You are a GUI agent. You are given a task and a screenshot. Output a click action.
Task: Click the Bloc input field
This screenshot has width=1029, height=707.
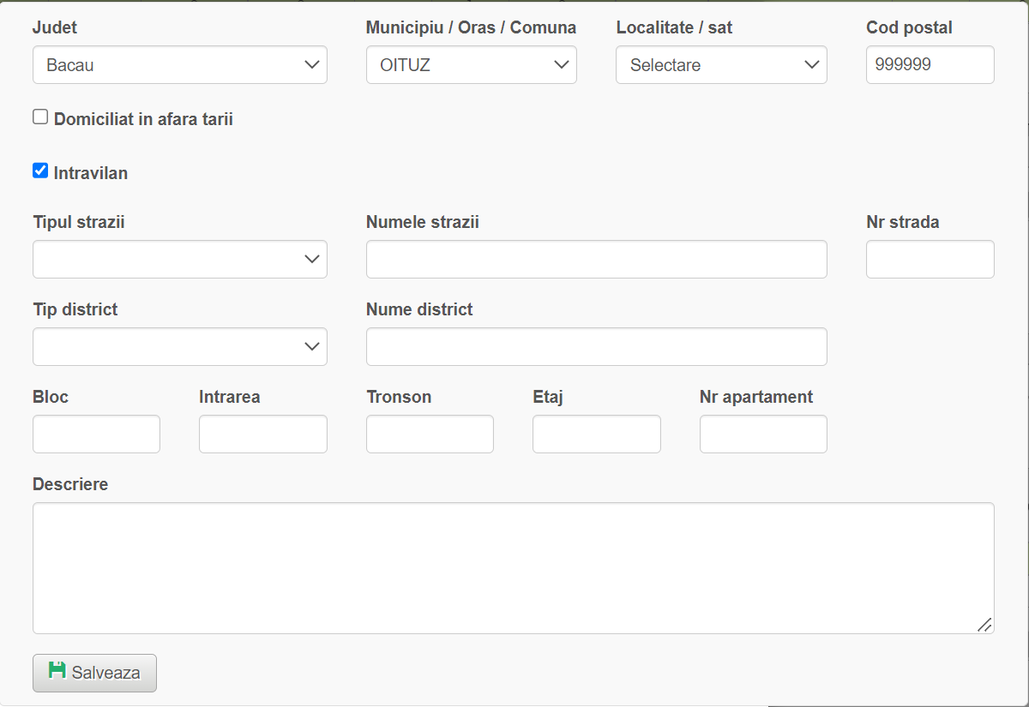[96, 434]
